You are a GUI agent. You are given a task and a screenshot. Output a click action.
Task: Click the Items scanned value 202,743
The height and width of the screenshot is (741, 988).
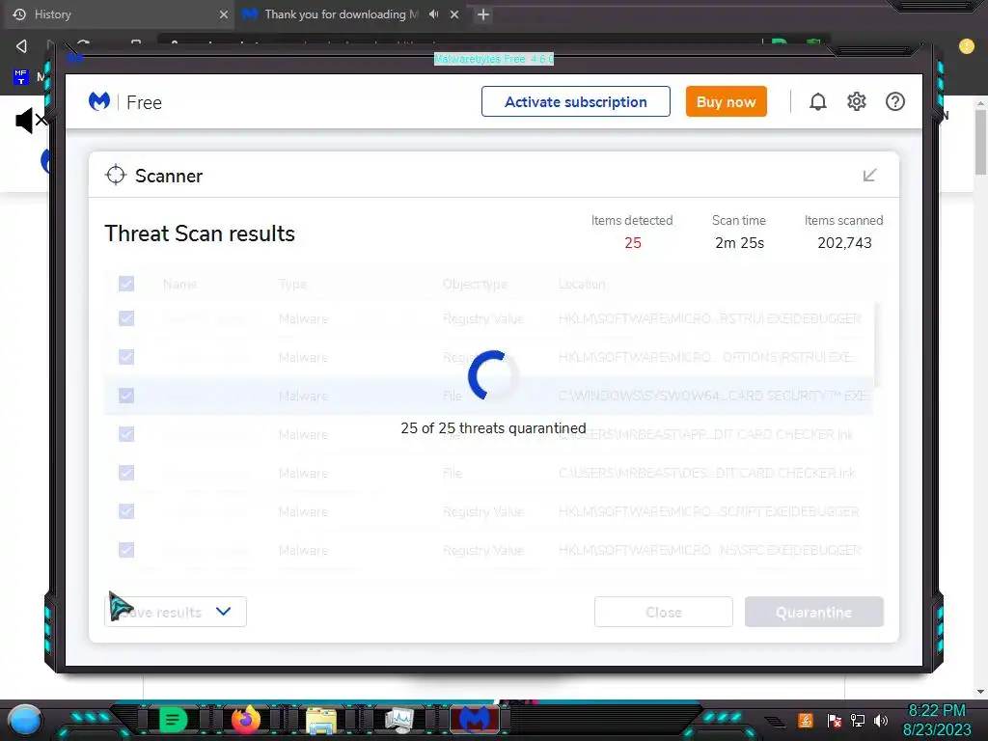pos(844,242)
